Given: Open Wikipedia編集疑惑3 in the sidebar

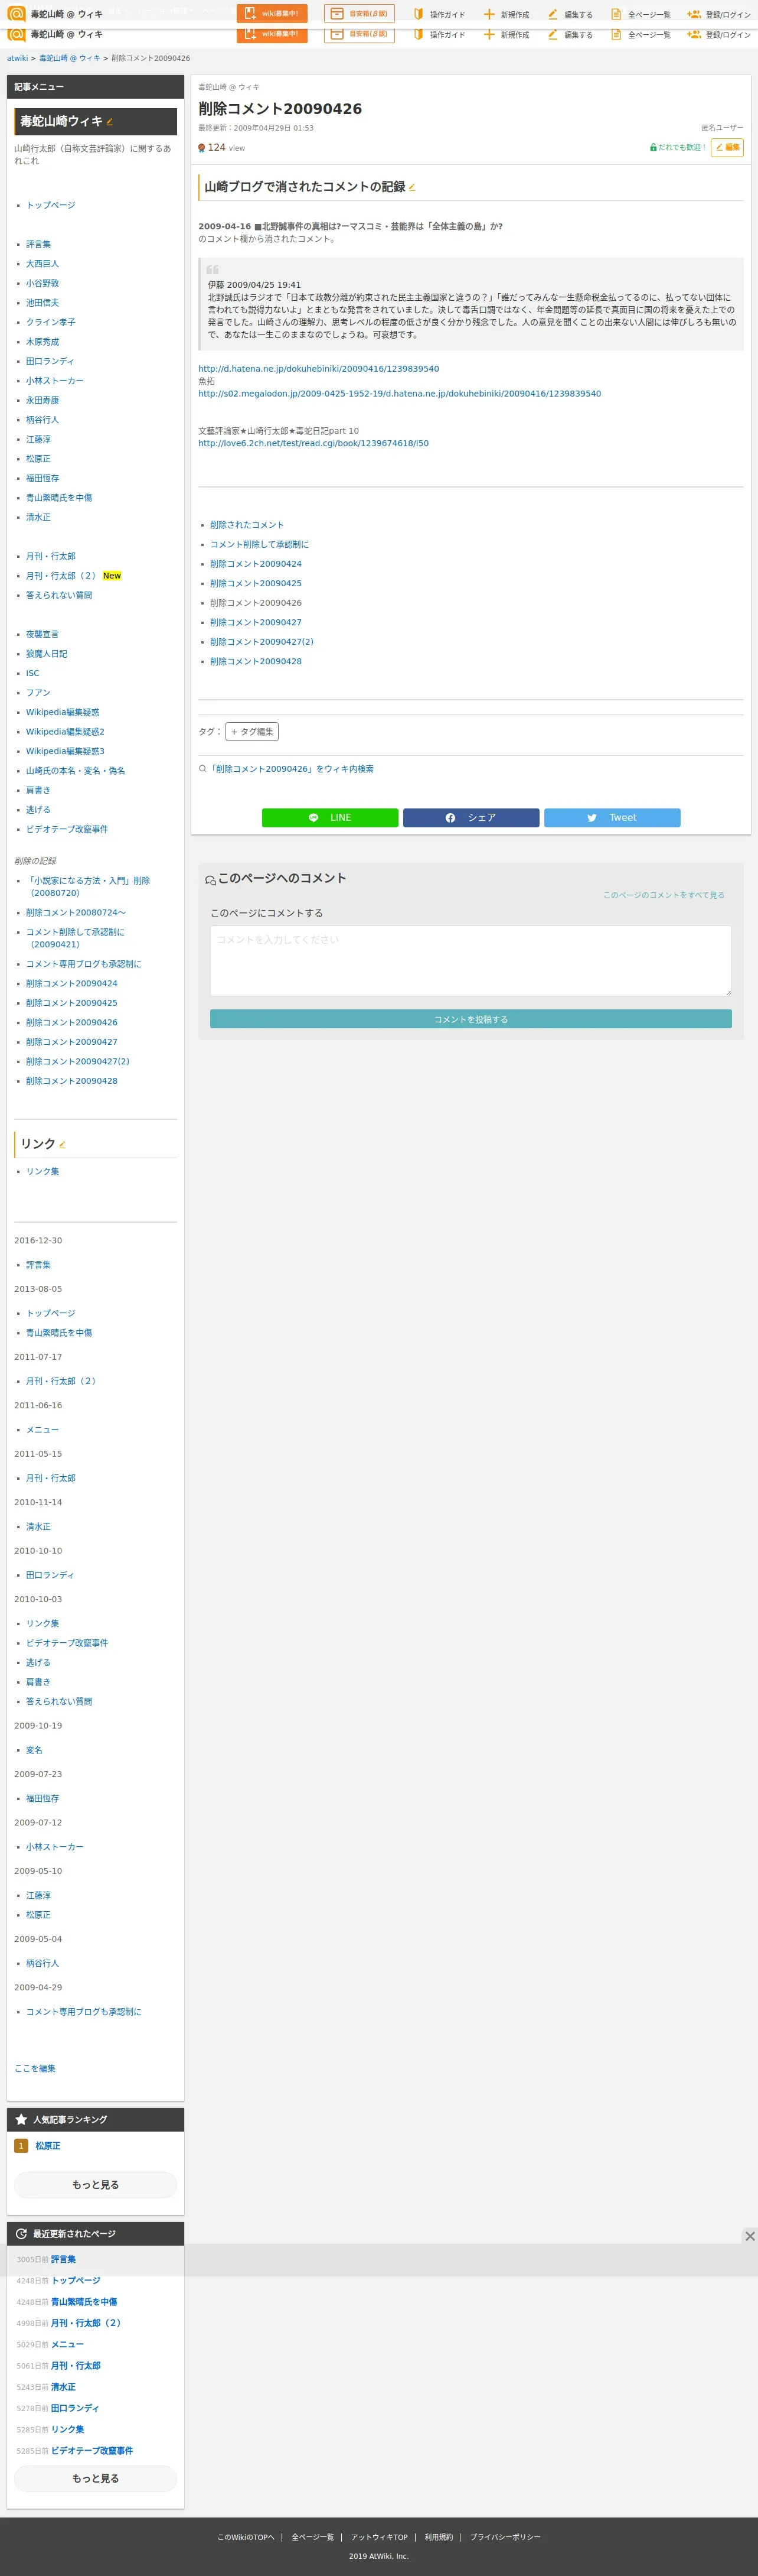Looking at the screenshot, I should tap(65, 751).
